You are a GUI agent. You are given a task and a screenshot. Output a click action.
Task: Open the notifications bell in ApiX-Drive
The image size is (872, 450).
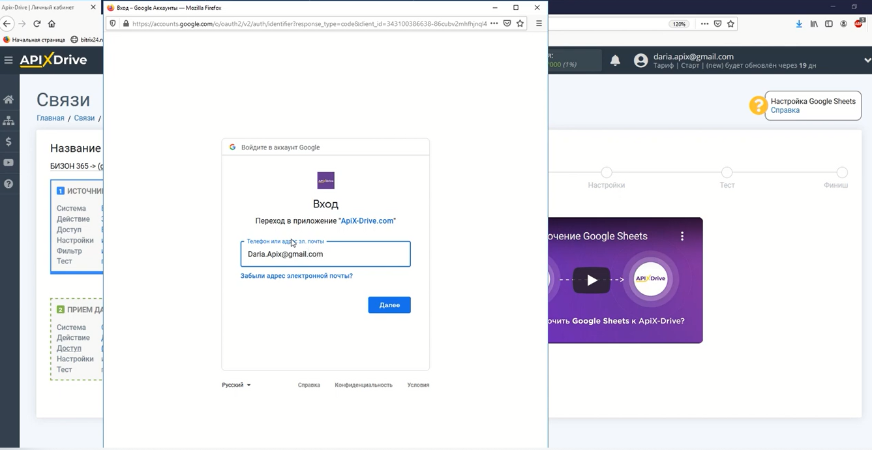coord(615,61)
